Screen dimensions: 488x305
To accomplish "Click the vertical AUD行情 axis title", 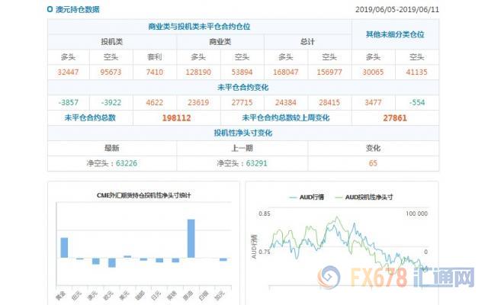I will point(254,246).
